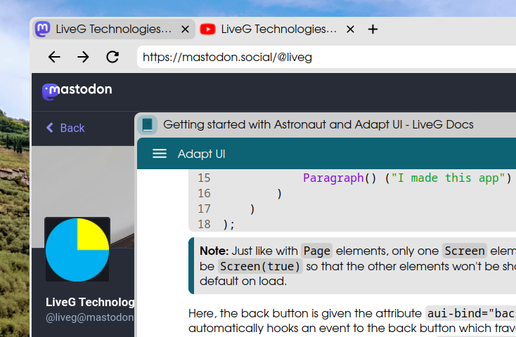This screenshot has width=516, height=337.
Task: Open a new browser tab
Action: pyautogui.click(x=373, y=29)
